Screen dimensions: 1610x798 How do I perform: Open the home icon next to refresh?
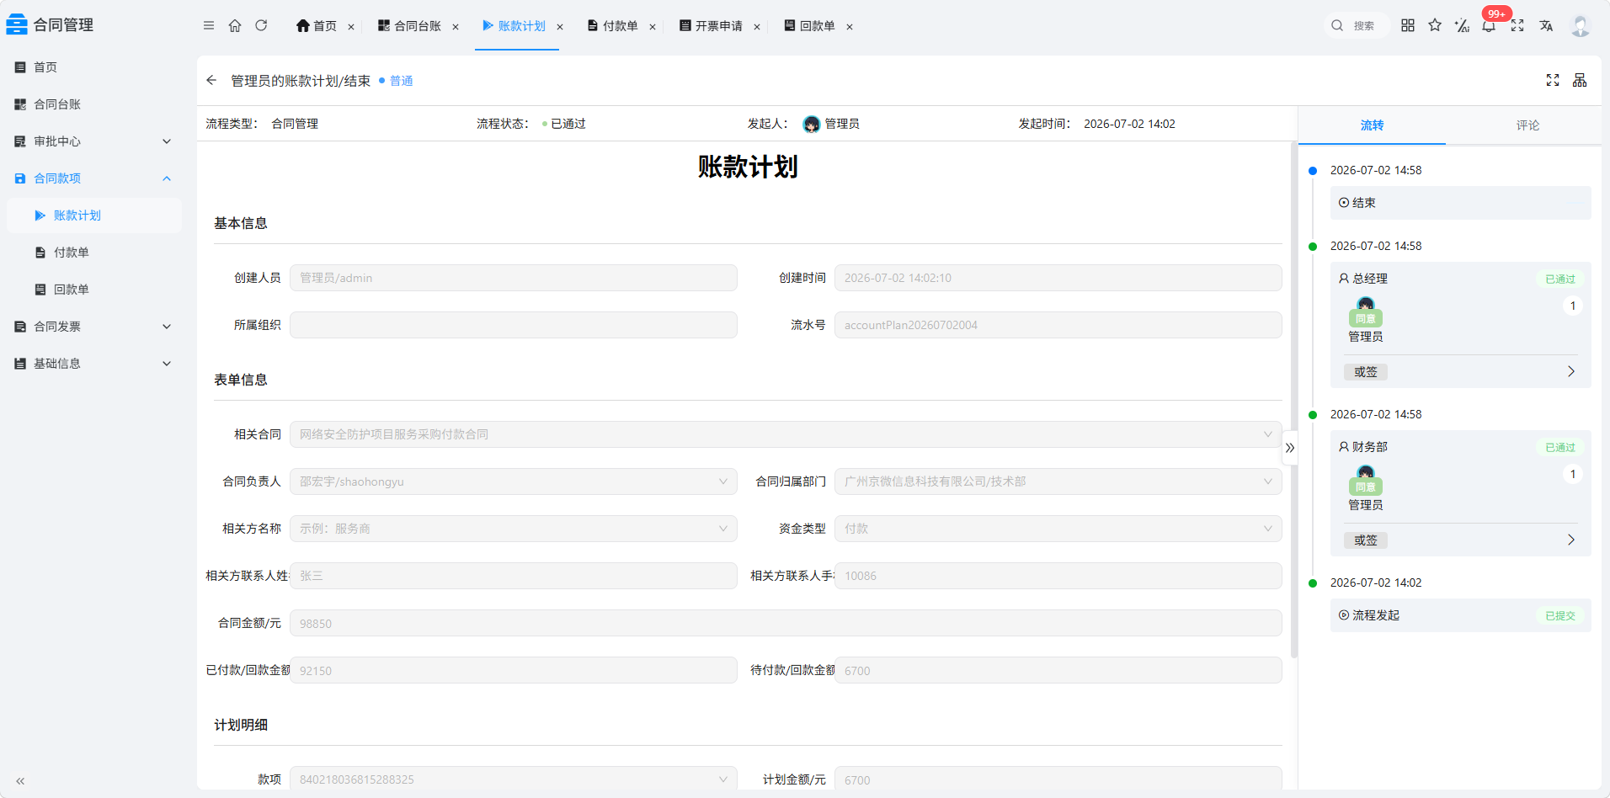(x=235, y=25)
